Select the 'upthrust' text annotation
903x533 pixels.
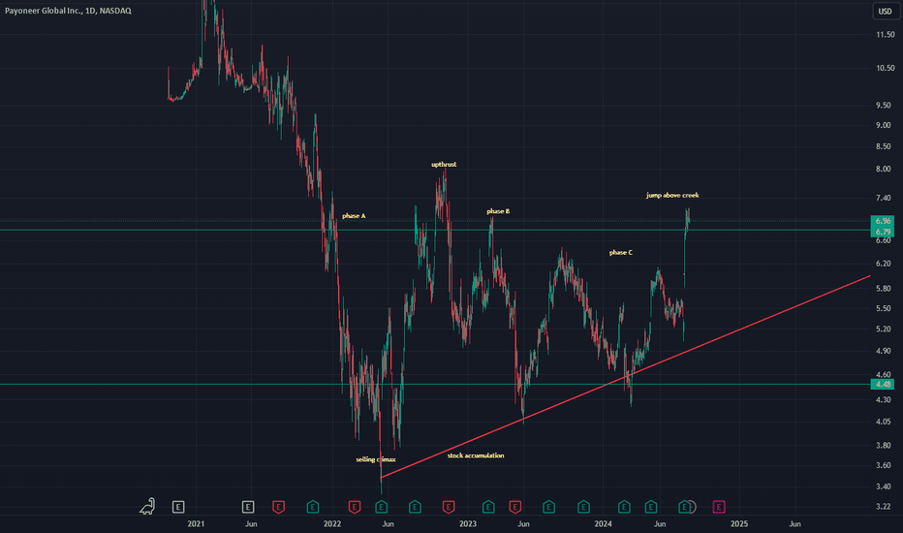pos(444,164)
